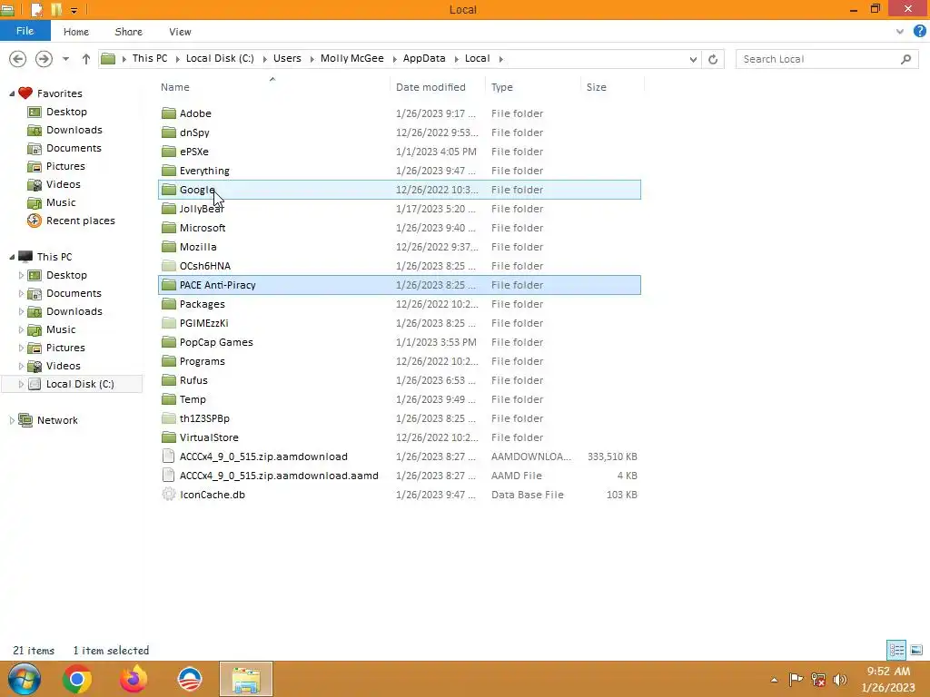Launch Google Chrome from taskbar
The image size is (930, 697).
click(x=77, y=679)
